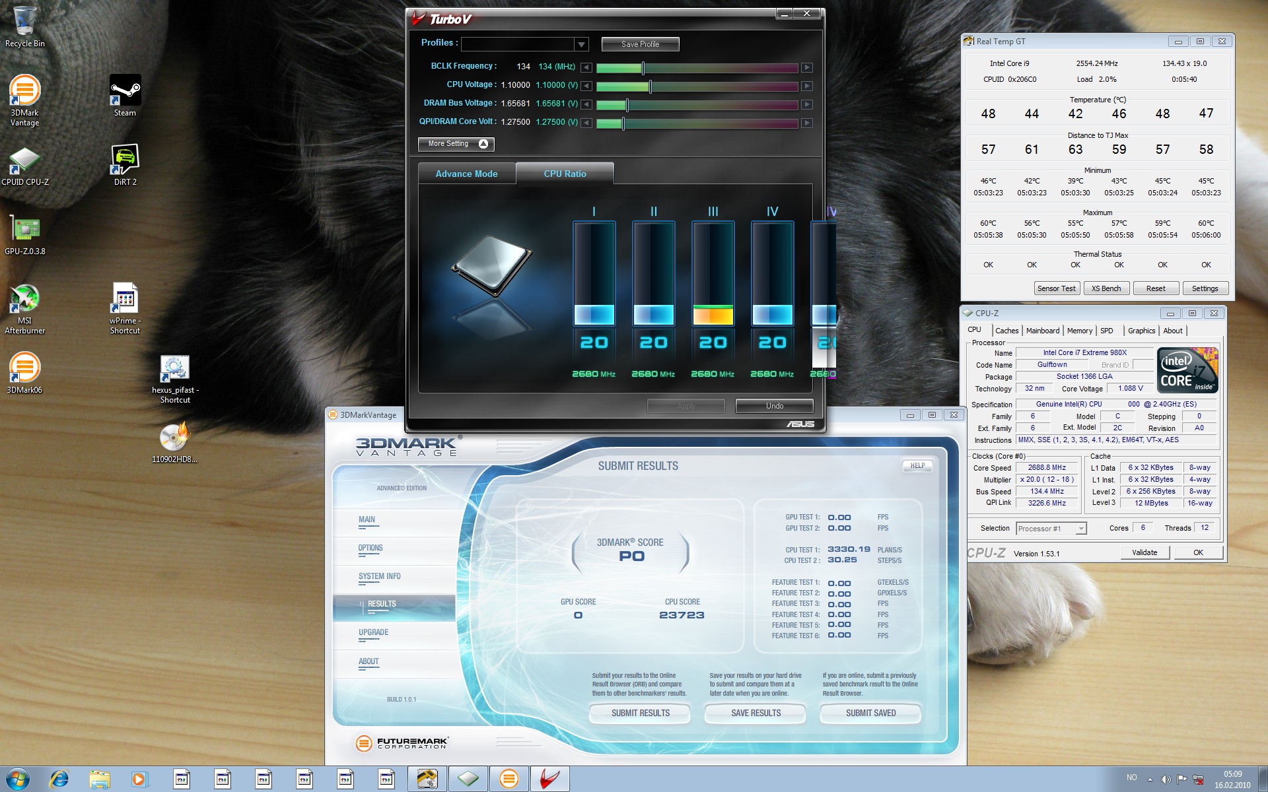Click HELP button in 3DMark Vantage
The width and height of the screenshot is (1268, 792).
coord(917,466)
